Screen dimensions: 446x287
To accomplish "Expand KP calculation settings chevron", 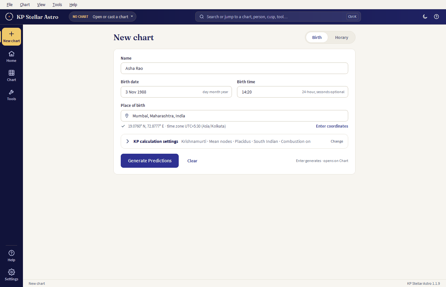I will click(128, 141).
